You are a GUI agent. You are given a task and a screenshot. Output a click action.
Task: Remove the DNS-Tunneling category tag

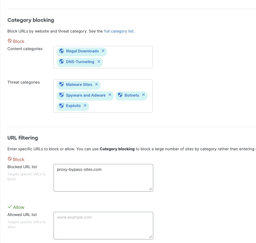pyautogui.click(x=98, y=61)
